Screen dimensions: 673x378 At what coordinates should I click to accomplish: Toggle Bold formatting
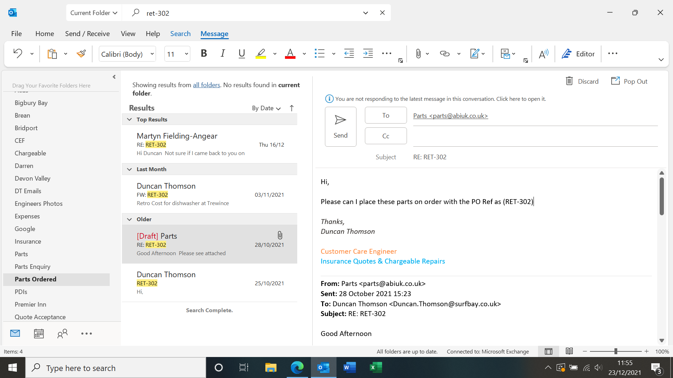pyautogui.click(x=204, y=54)
